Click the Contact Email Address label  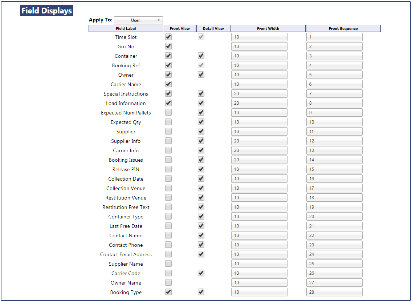point(126,254)
